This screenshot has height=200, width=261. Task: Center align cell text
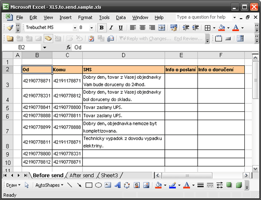tap(142, 27)
